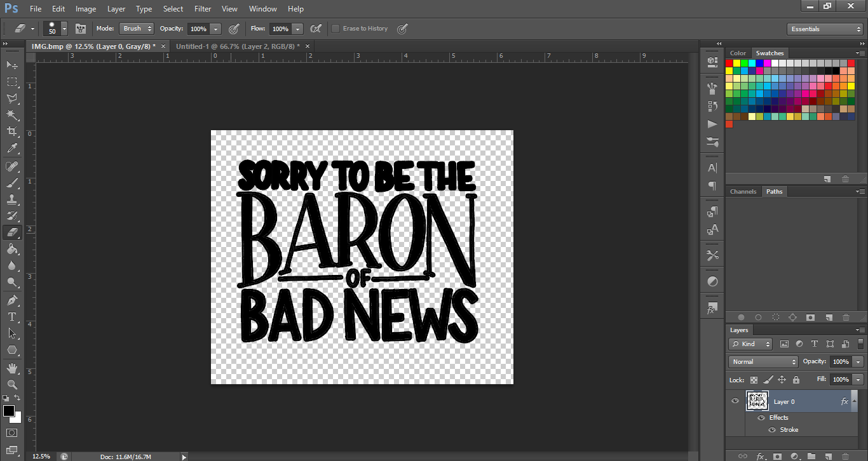This screenshot has height=461, width=868.
Task: Select the Eraser tool in toolbox
Action: click(12, 232)
